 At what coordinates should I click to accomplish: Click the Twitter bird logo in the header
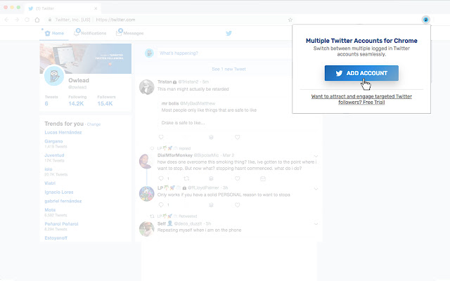pos(229,33)
